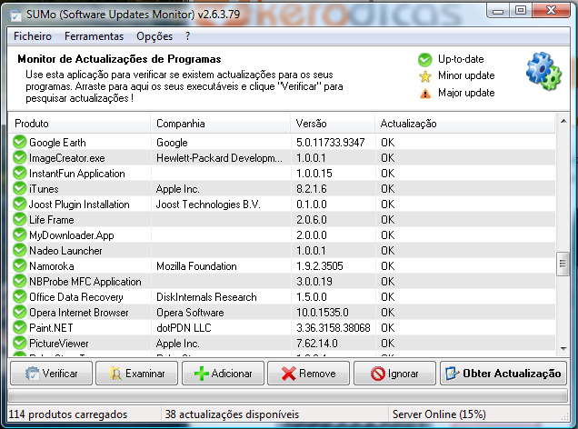Select the Google Earth row name
Screen dimensions: 578x429
pyautogui.click(x=57, y=143)
